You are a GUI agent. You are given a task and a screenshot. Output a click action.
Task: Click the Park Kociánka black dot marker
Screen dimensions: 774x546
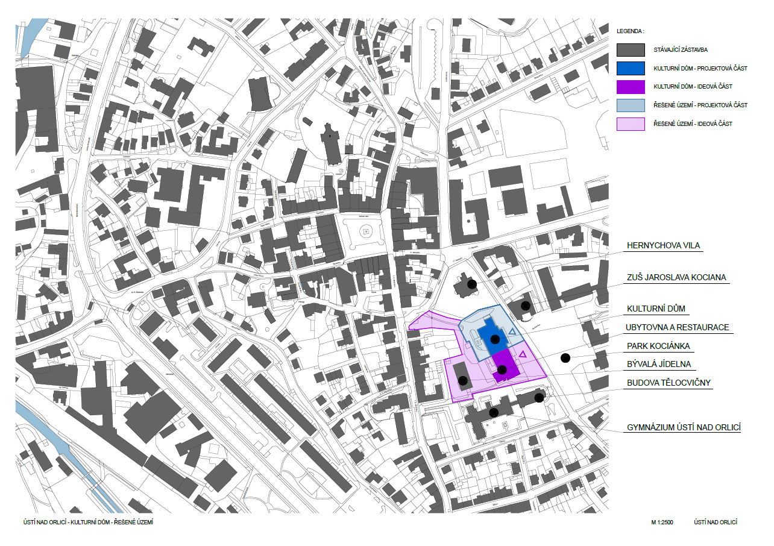(565, 358)
